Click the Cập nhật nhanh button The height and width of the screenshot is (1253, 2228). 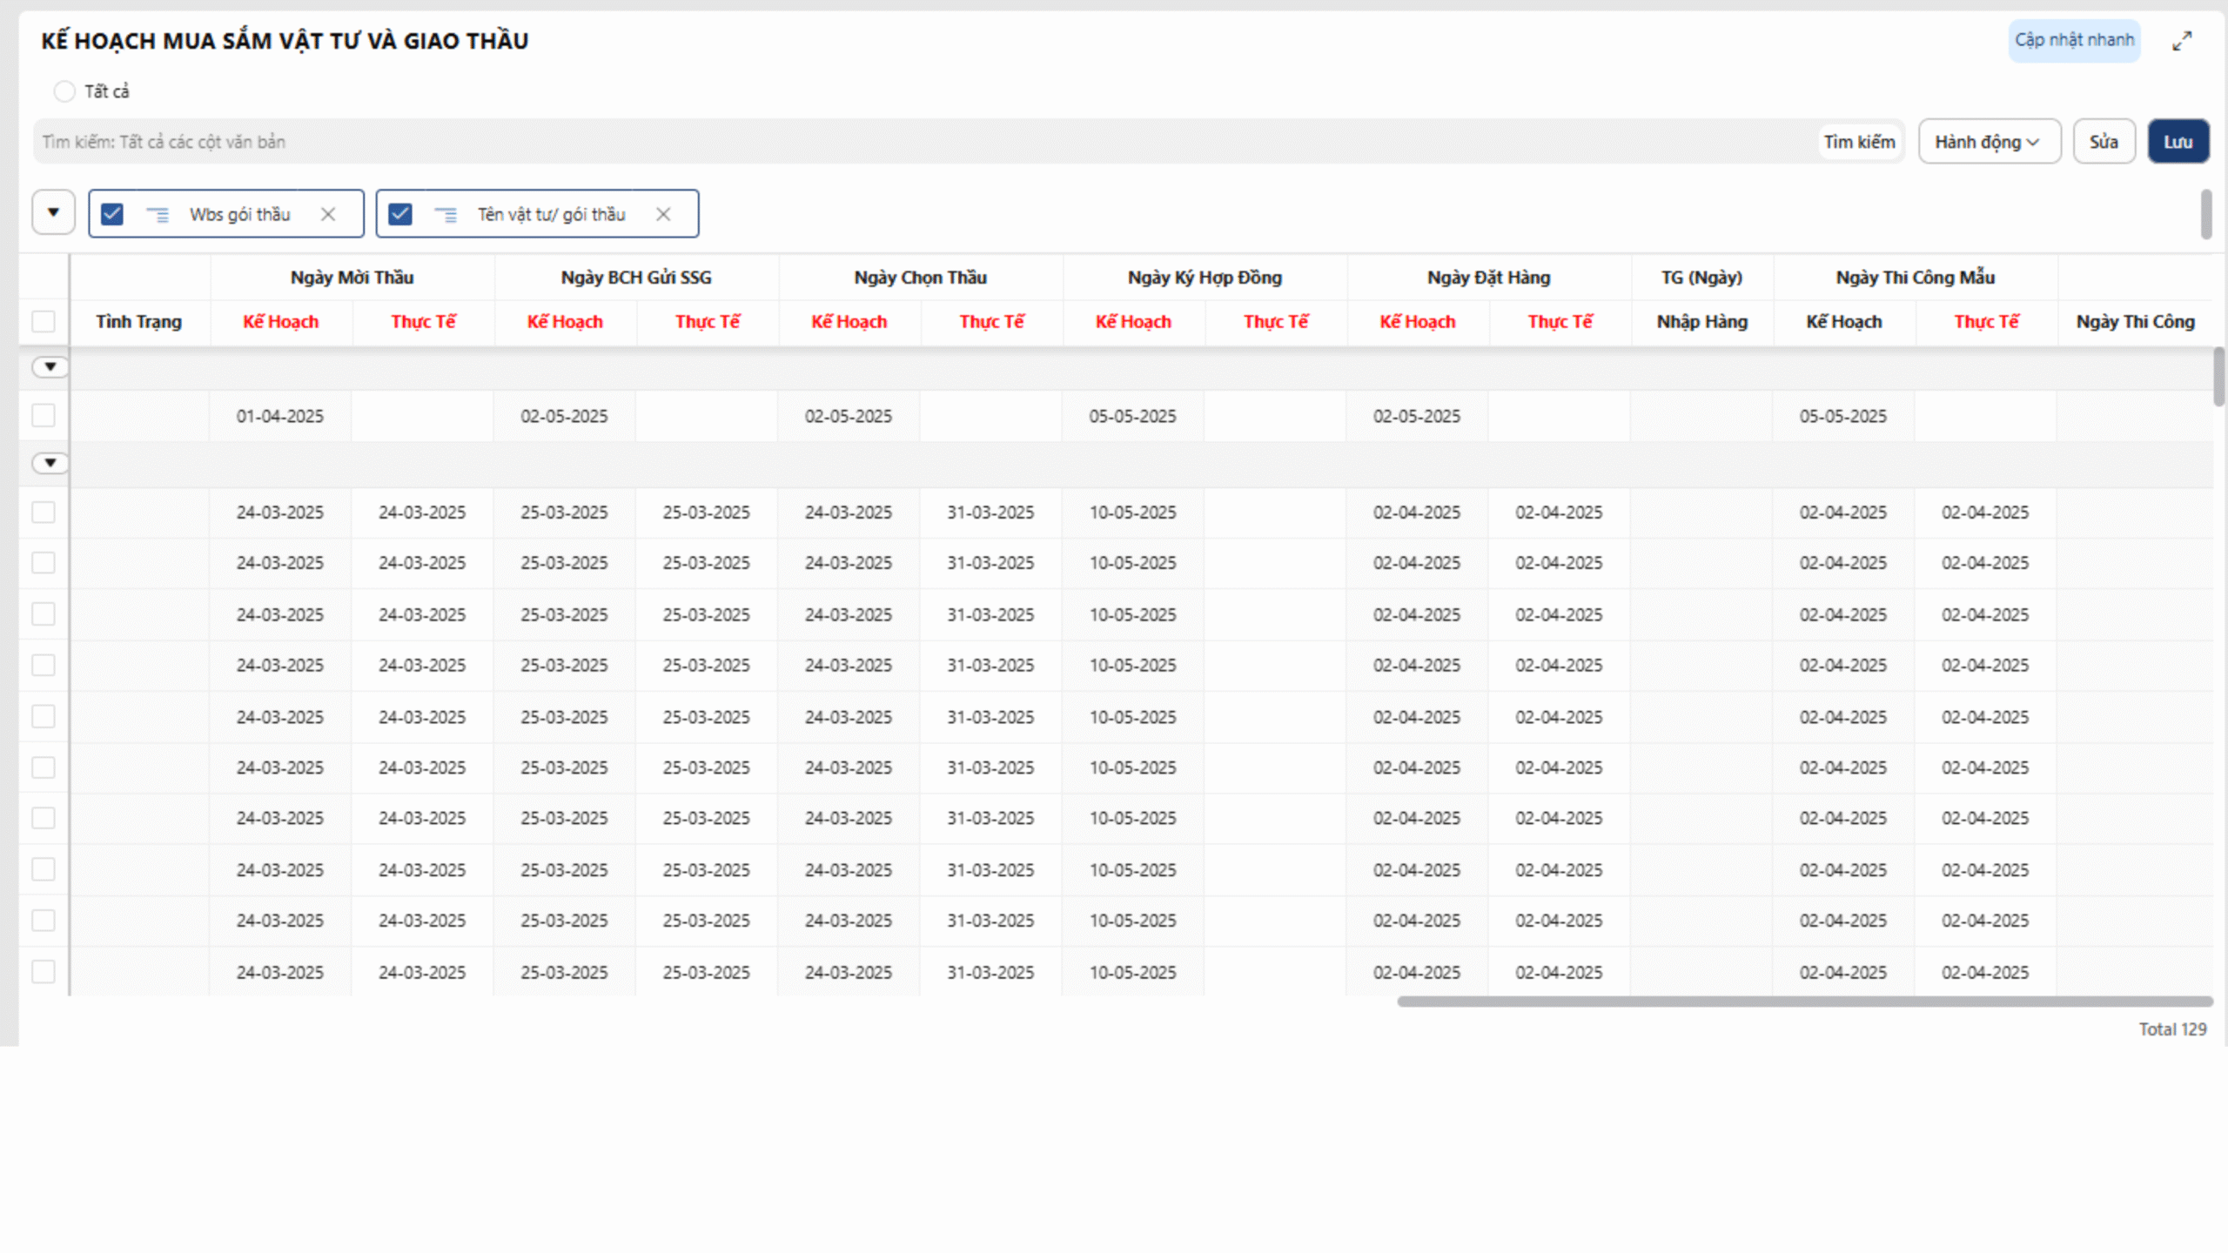2074,40
